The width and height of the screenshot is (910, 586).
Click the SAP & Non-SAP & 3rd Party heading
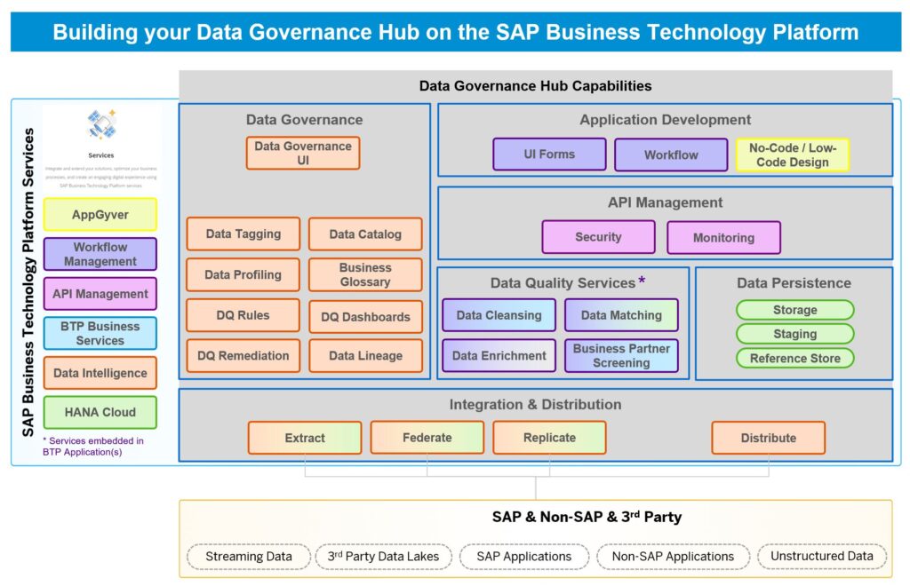coord(587,517)
